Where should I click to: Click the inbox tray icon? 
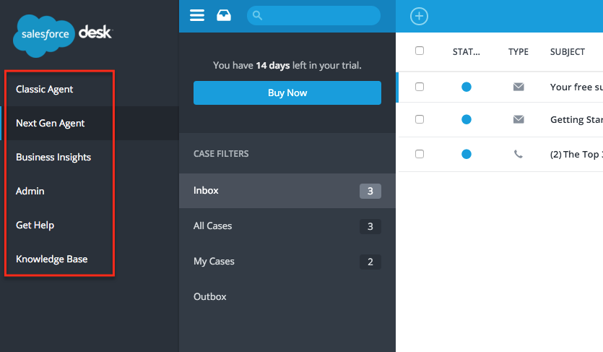[x=224, y=15]
